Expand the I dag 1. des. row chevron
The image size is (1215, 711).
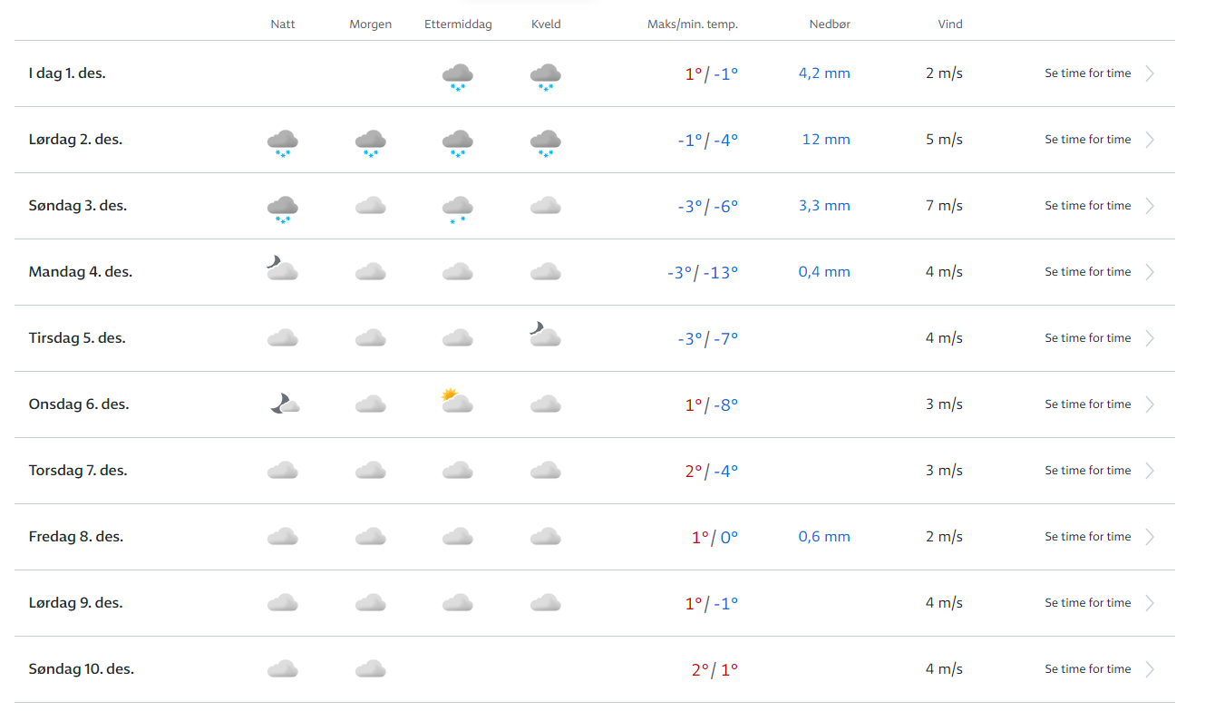pyautogui.click(x=1150, y=73)
